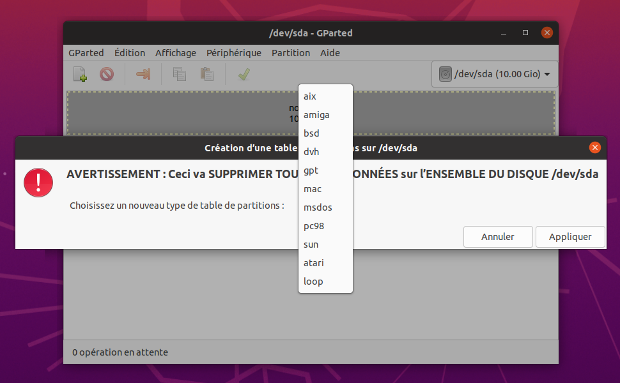Click '0 opération en attente' status text
620x383 pixels.
[120, 352]
